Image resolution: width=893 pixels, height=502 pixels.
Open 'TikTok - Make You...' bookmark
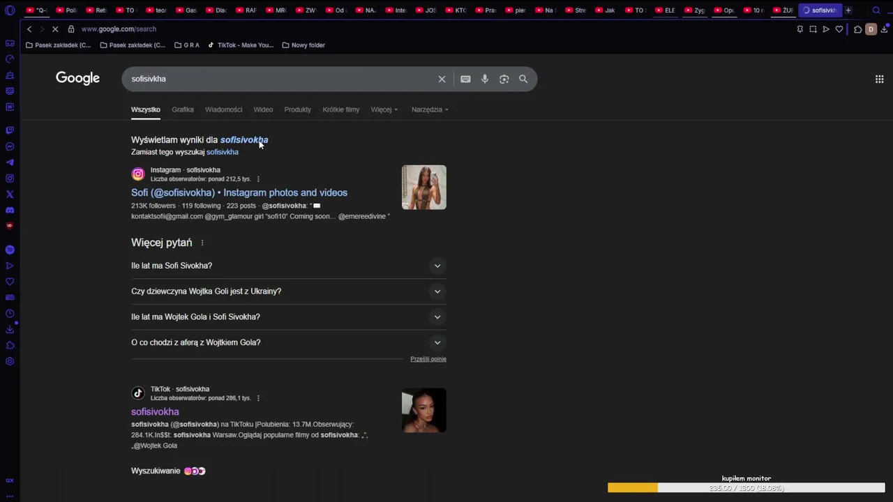(x=241, y=45)
